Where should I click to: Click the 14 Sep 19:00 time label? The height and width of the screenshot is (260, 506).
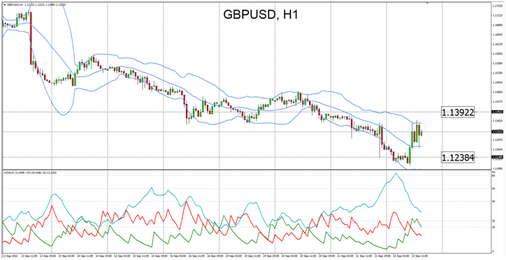pyautogui.click(x=103, y=255)
